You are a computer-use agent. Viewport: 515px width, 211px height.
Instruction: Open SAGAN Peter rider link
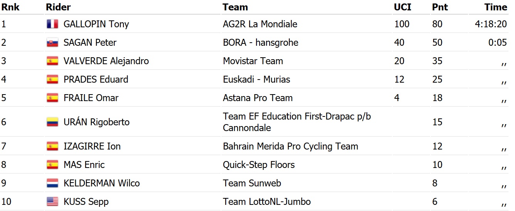tap(90, 43)
